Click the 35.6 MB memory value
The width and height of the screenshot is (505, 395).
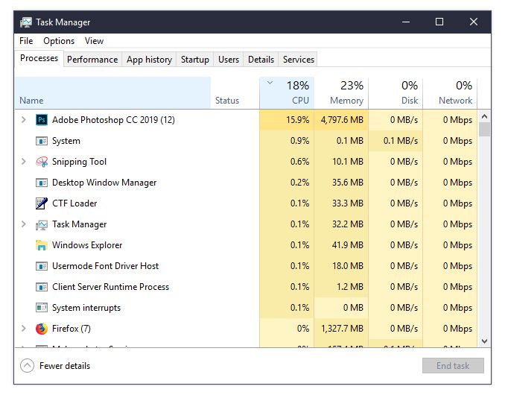tap(348, 183)
